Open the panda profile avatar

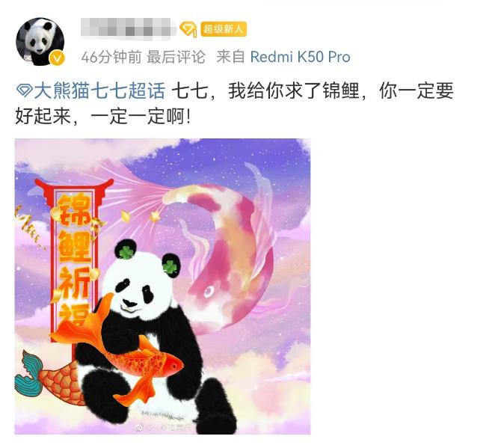[x=40, y=42]
